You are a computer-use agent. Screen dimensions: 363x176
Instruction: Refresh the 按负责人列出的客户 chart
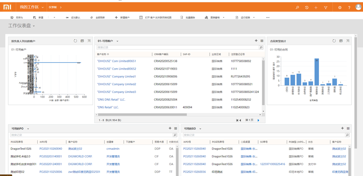(x=75, y=41)
